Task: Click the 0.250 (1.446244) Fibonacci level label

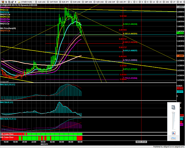Action: point(130,24)
